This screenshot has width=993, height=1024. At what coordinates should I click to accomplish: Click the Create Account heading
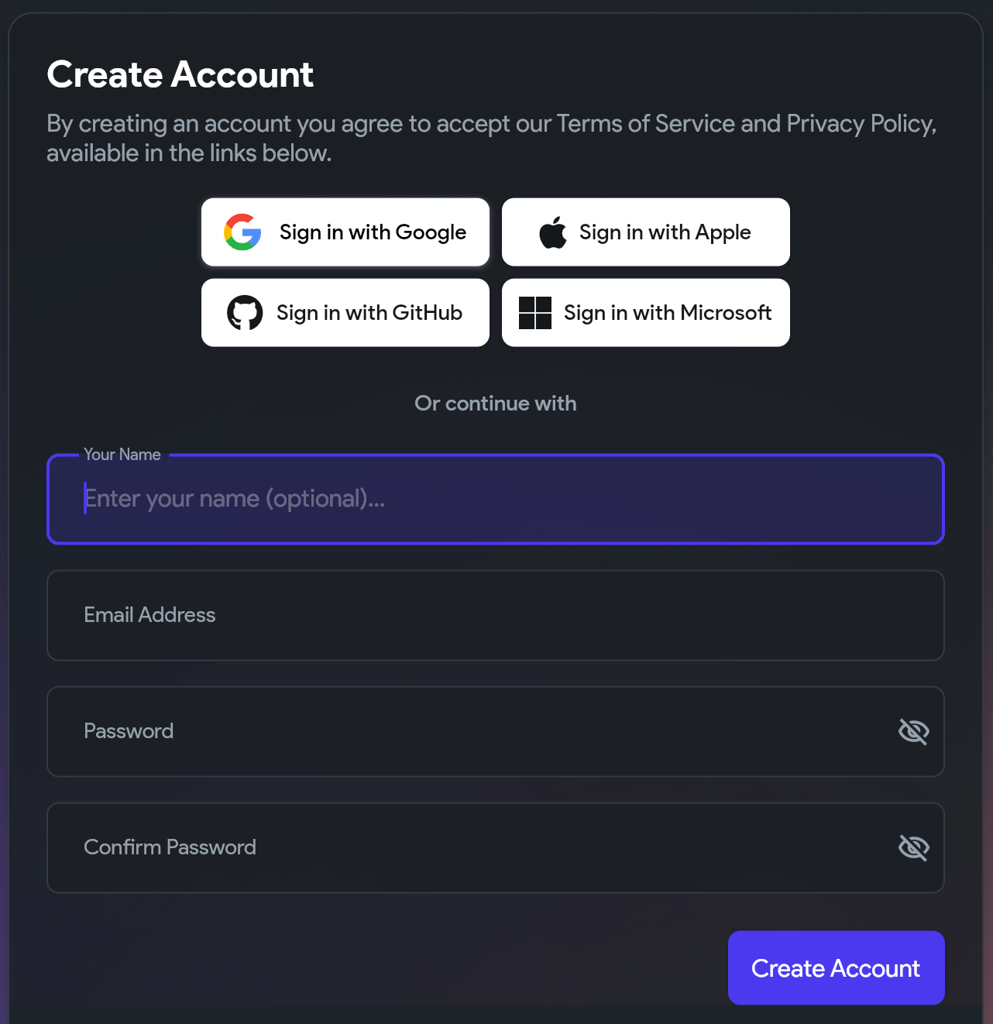click(x=180, y=75)
